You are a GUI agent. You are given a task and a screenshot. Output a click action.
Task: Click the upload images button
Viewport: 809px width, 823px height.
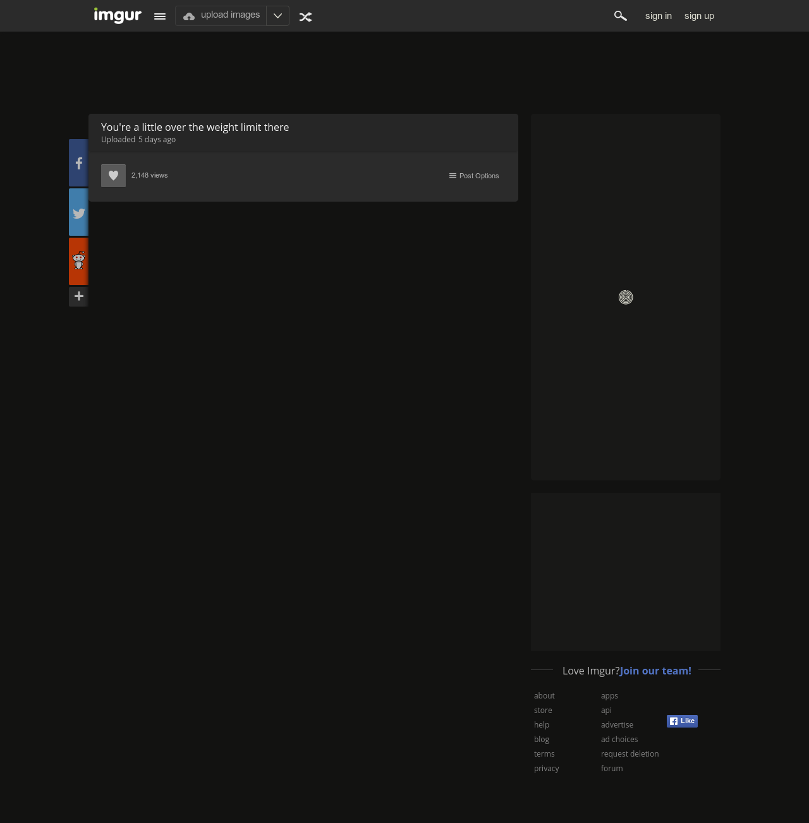pos(221,16)
